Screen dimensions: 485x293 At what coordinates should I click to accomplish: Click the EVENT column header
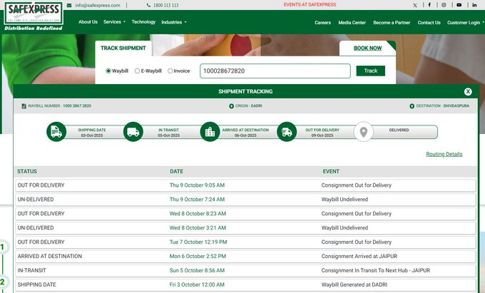pos(331,171)
